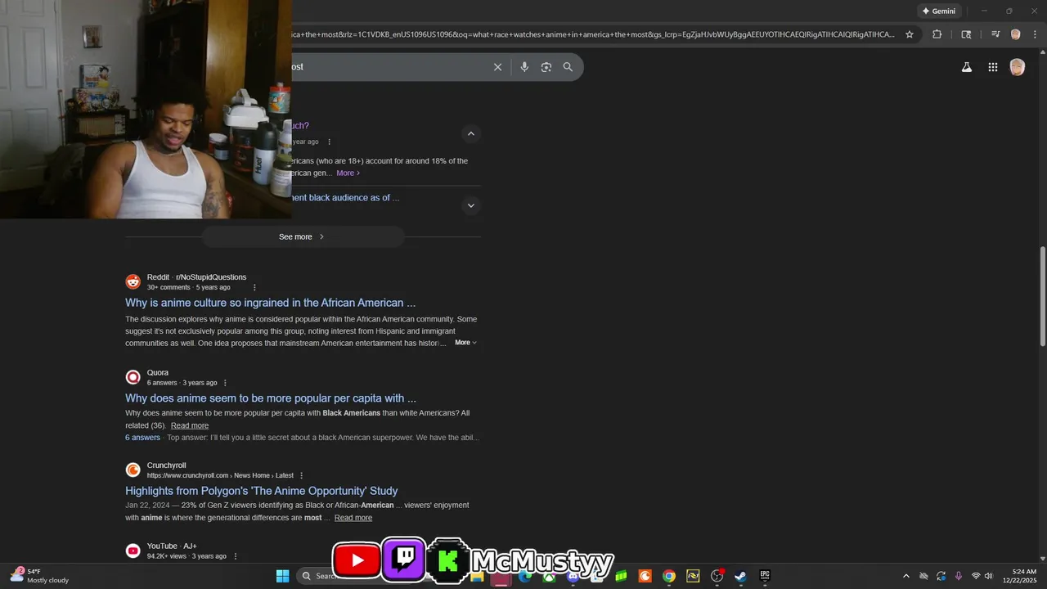Open Gemini in Chrome's title bar
Viewport: 1047px width, 589px height.
(x=938, y=11)
